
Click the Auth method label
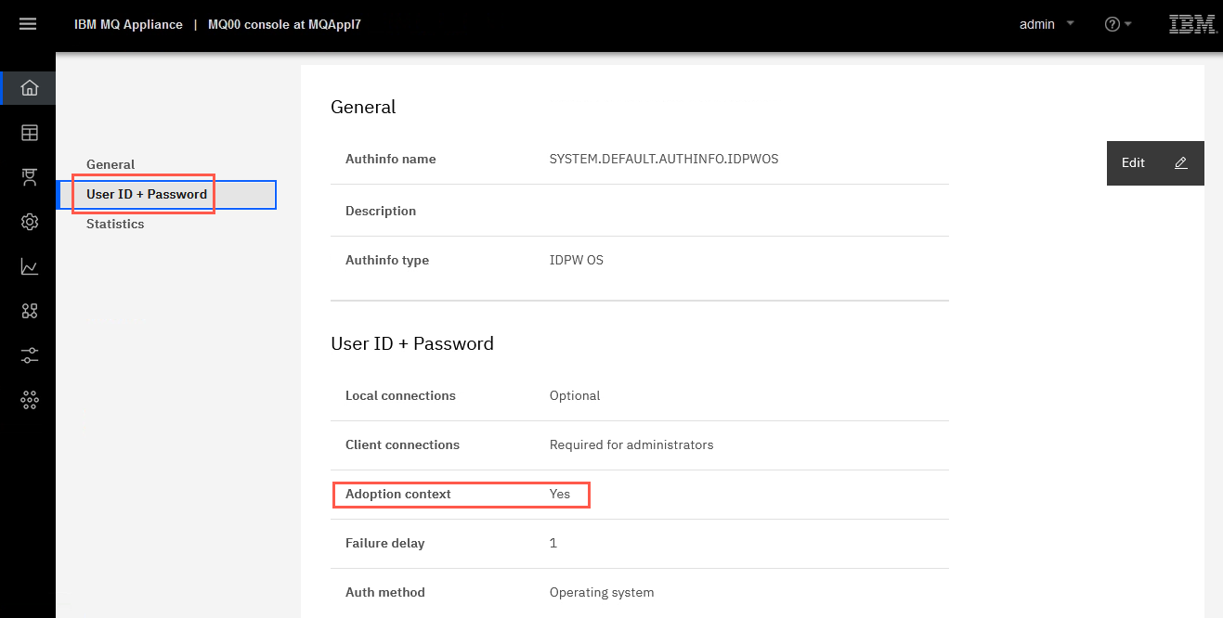point(385,592)
